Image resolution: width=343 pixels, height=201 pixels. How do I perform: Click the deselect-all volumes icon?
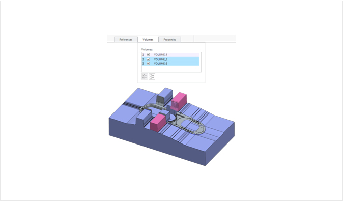tap(152, 76)
